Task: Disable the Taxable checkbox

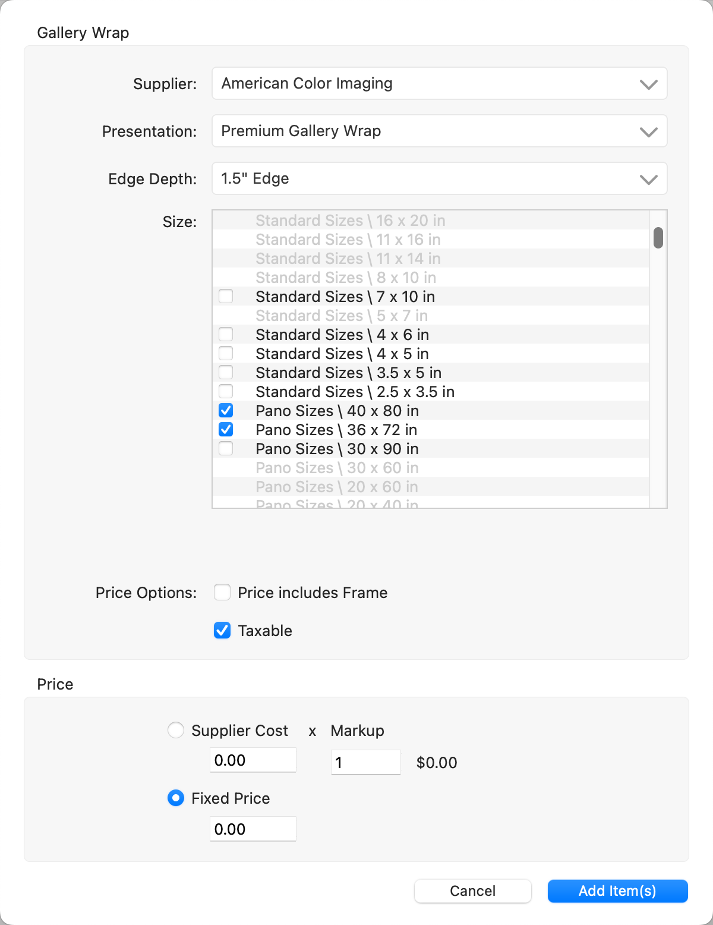Action: [x=222, y=630]
